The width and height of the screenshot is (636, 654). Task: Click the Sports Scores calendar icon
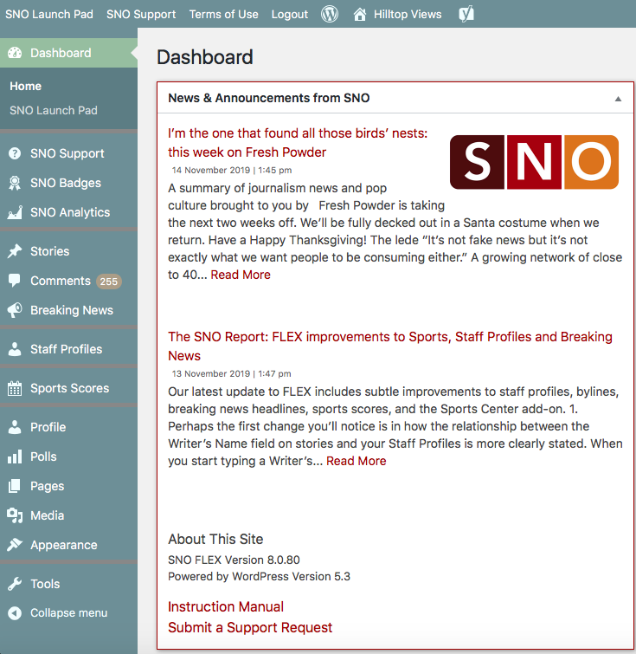pyautogui.click(x=15, y=388)
